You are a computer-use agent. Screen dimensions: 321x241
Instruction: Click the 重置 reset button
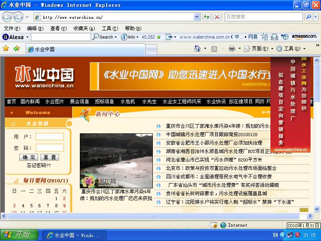tap(50, 157)
